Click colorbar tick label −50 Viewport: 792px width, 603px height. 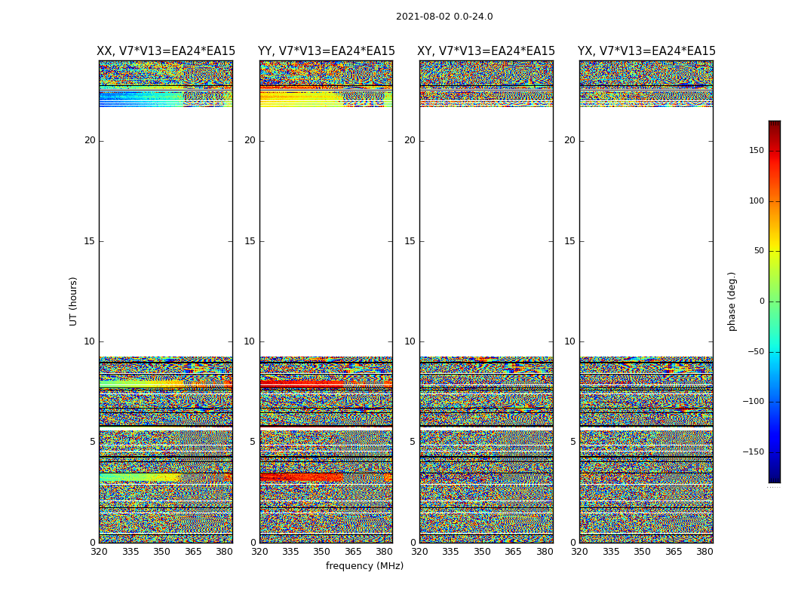(756, 352)
